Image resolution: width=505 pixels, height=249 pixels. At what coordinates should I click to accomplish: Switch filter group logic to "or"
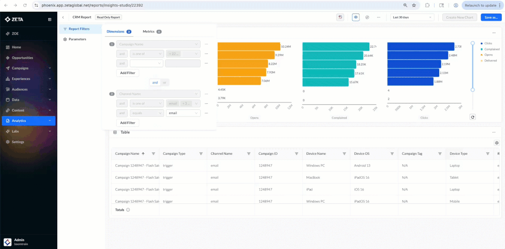click(x=165, y=83)
